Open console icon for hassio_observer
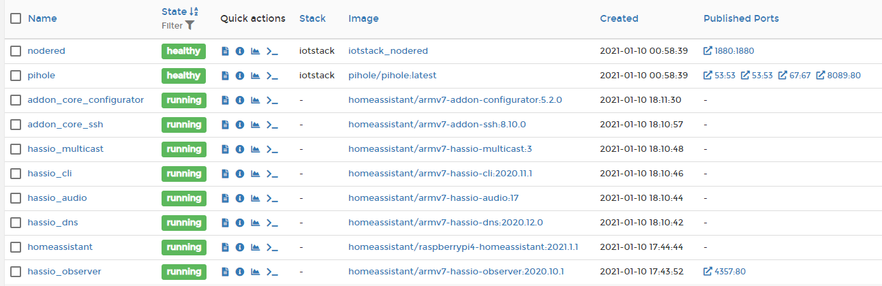The height and width of the screenshot is (286, 882). (272, 272)
